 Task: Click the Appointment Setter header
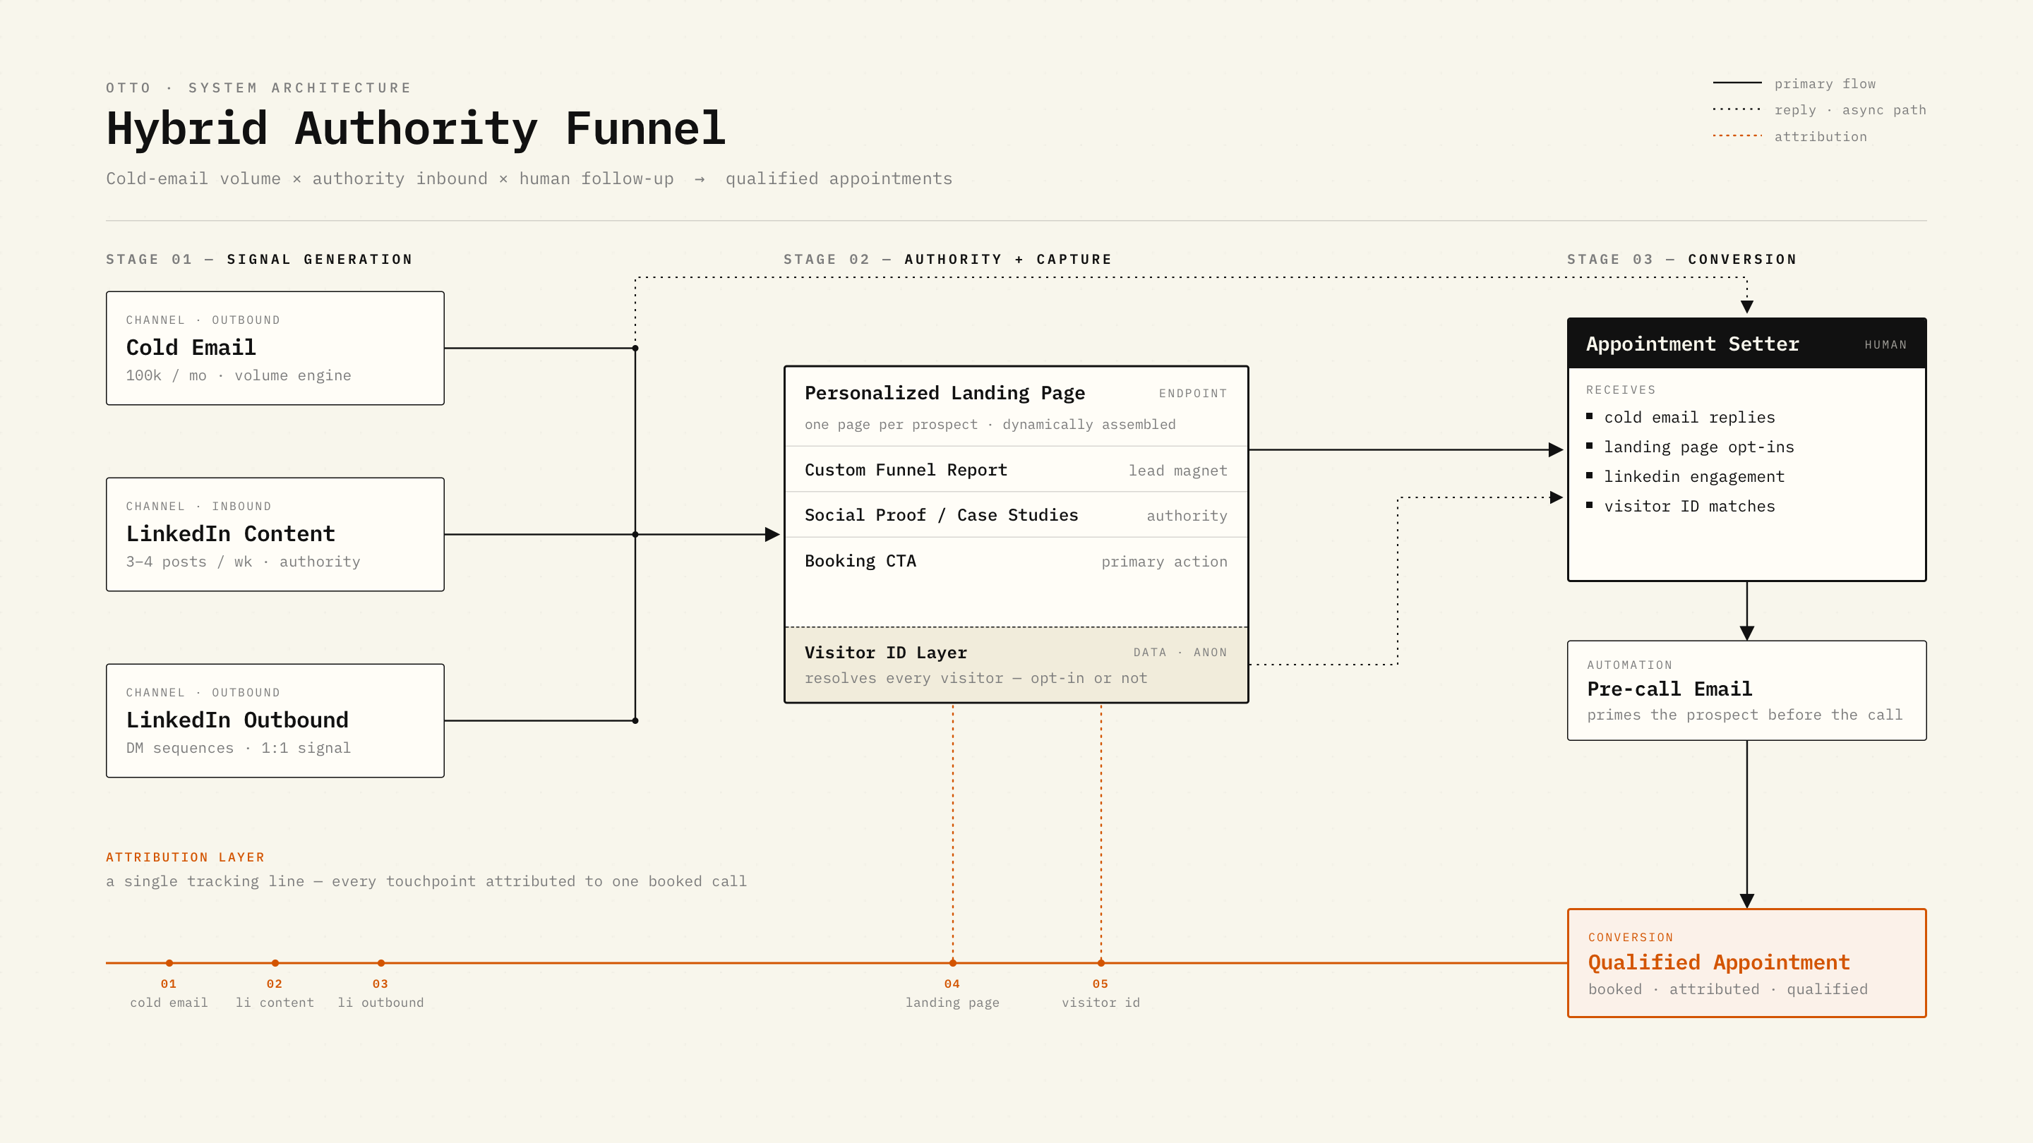(1746, 343)
